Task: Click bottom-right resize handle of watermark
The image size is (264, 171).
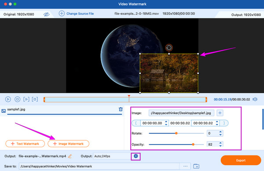Action: coord(198,92)
